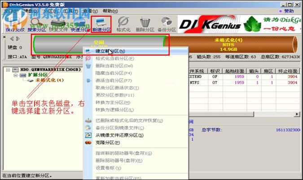
Task: Choose 从镜像文件还原分区(S) menu entry
Action: pyautogui.click(x=136, y=135)
